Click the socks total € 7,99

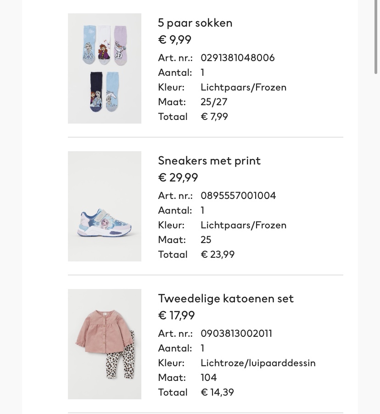[x=214, y=117]
